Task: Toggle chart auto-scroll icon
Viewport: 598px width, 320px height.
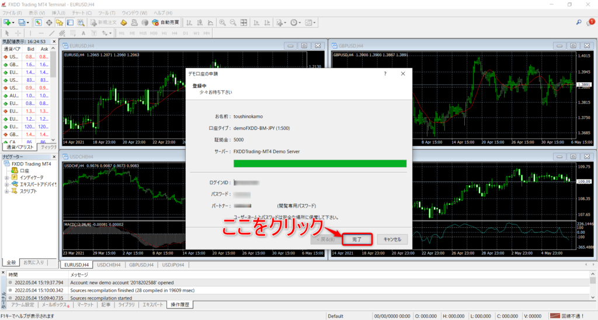Action: (257, 23)
